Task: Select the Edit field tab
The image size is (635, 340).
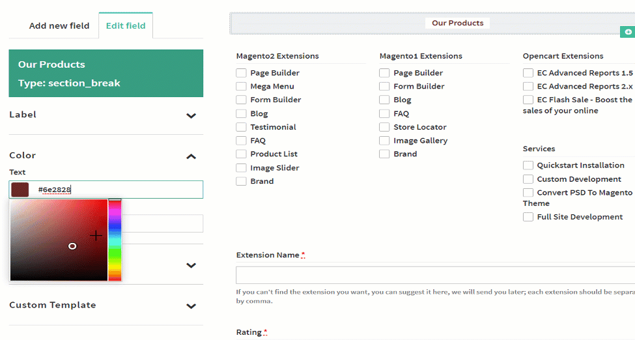Action: coord(126,26)
